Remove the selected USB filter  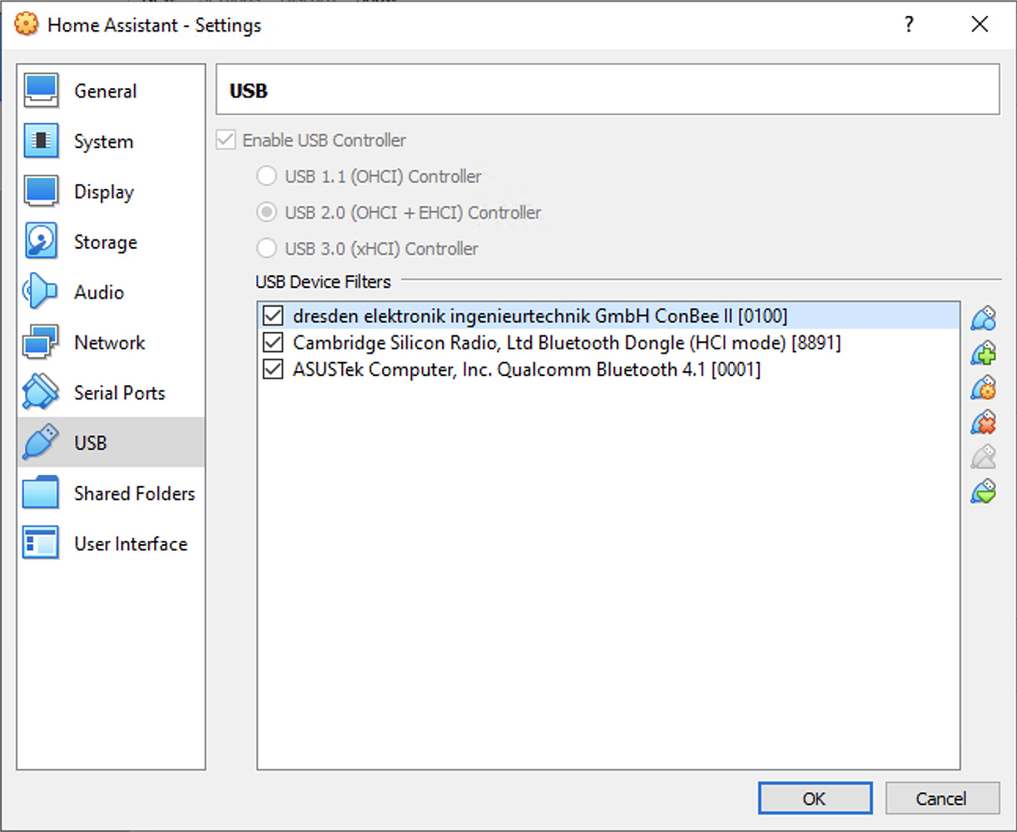coord(983,423)
